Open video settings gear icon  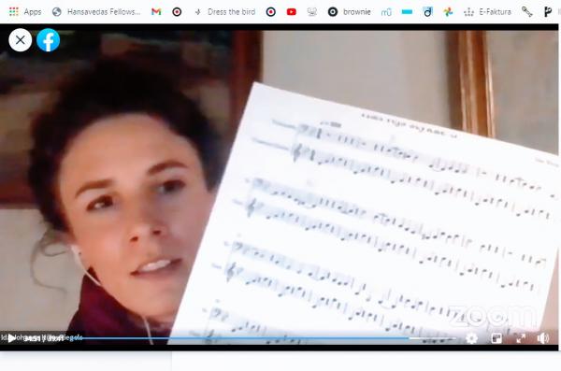pos(471,338)
